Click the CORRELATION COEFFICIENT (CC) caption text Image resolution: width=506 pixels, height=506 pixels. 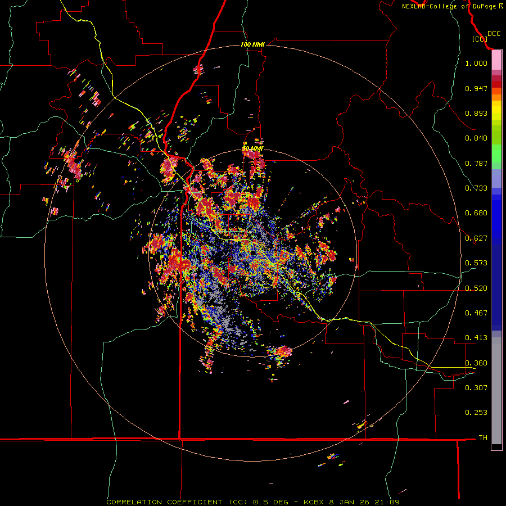click(178, 502)
